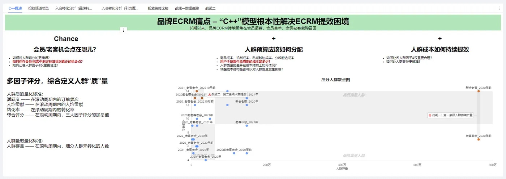Click the bullet starting with 商品成本，机制成本
Viewport: 506px width, 179px height.
click(257, 58)
